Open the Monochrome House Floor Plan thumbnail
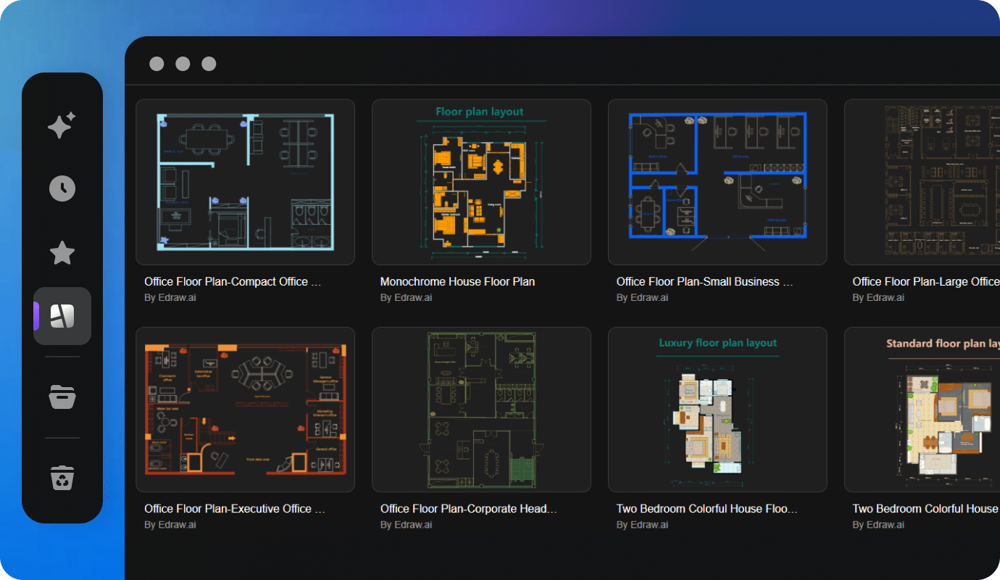 click(x=481, y=181)
